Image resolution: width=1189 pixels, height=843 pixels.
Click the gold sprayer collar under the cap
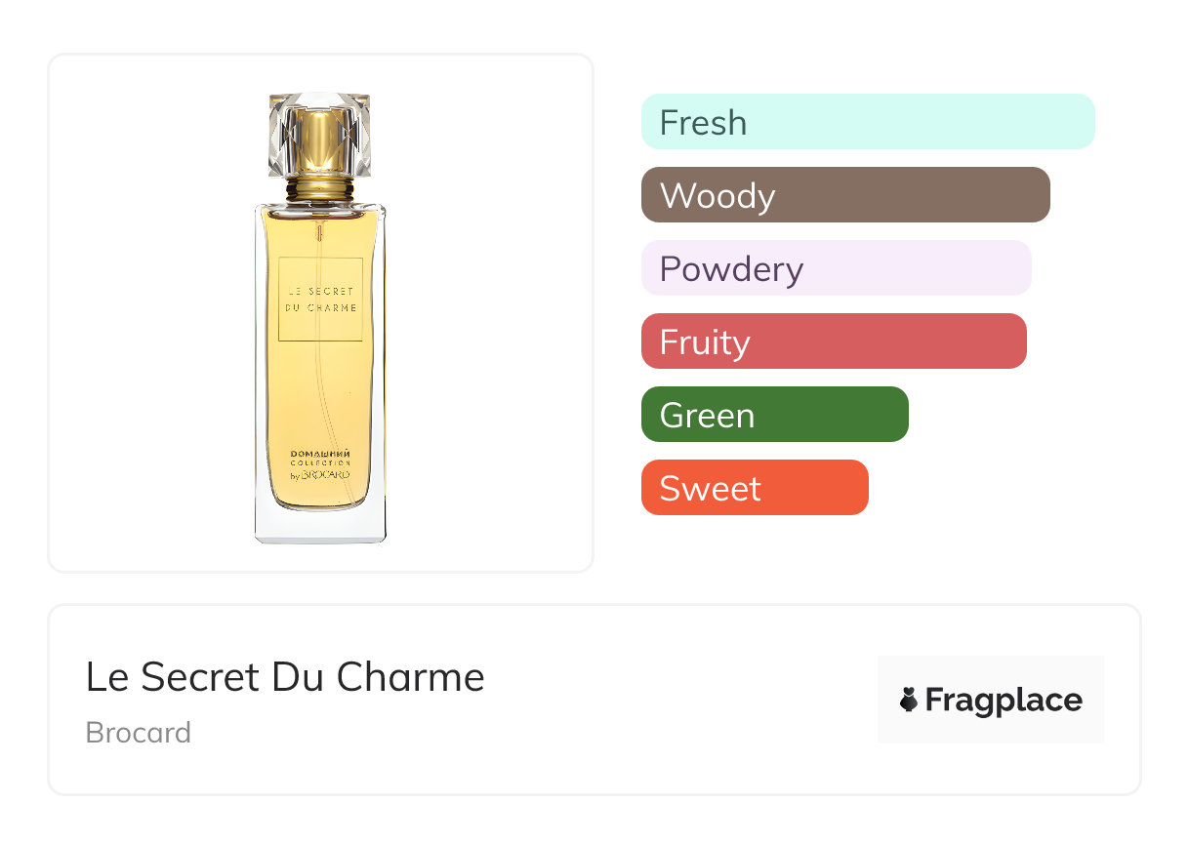[x=320, y=186]
